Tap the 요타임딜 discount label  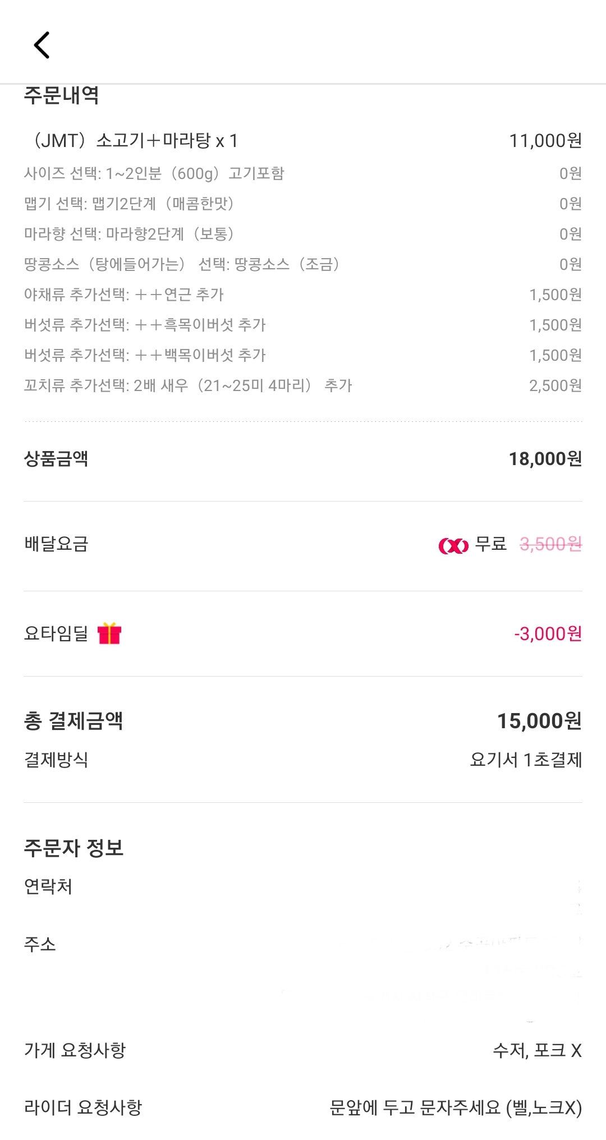click(x=56, y=634)
